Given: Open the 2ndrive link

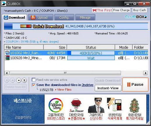Looking at the screenshot, I should click(87, 85).
